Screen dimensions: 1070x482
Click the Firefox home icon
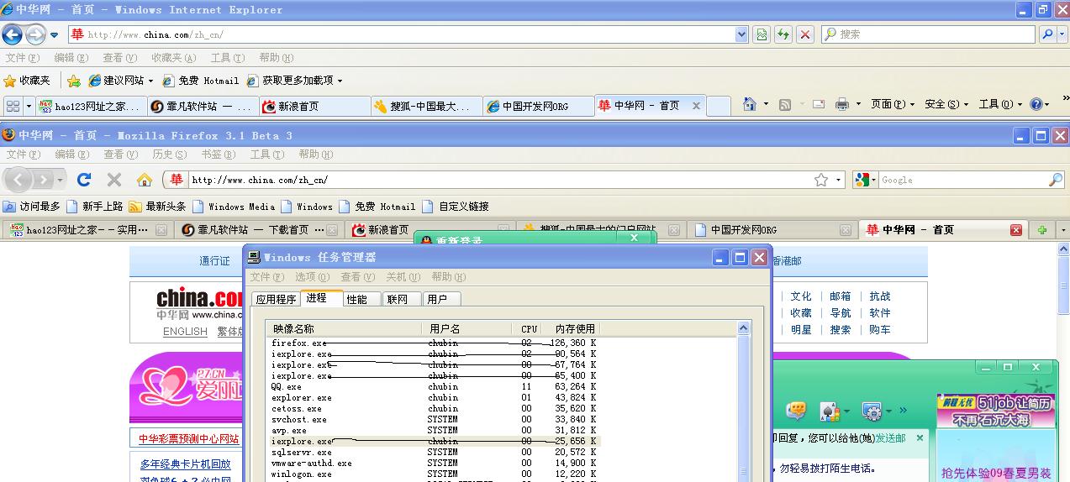tap(145, 180)
